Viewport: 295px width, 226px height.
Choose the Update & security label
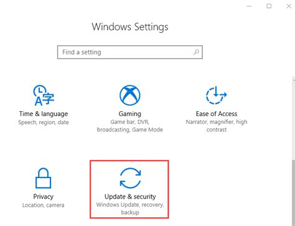(130, 196)
